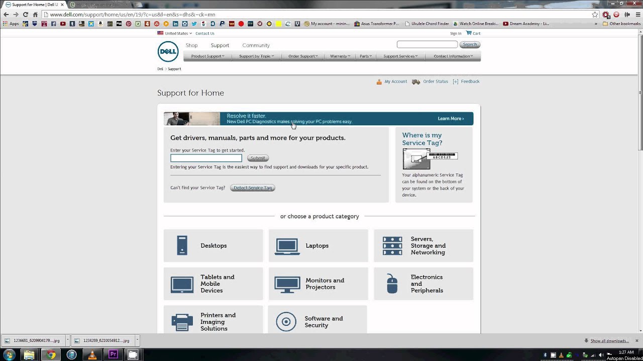The image size is (643, 361).
Task: Click the Dell logo
Action: coord(168,52)
